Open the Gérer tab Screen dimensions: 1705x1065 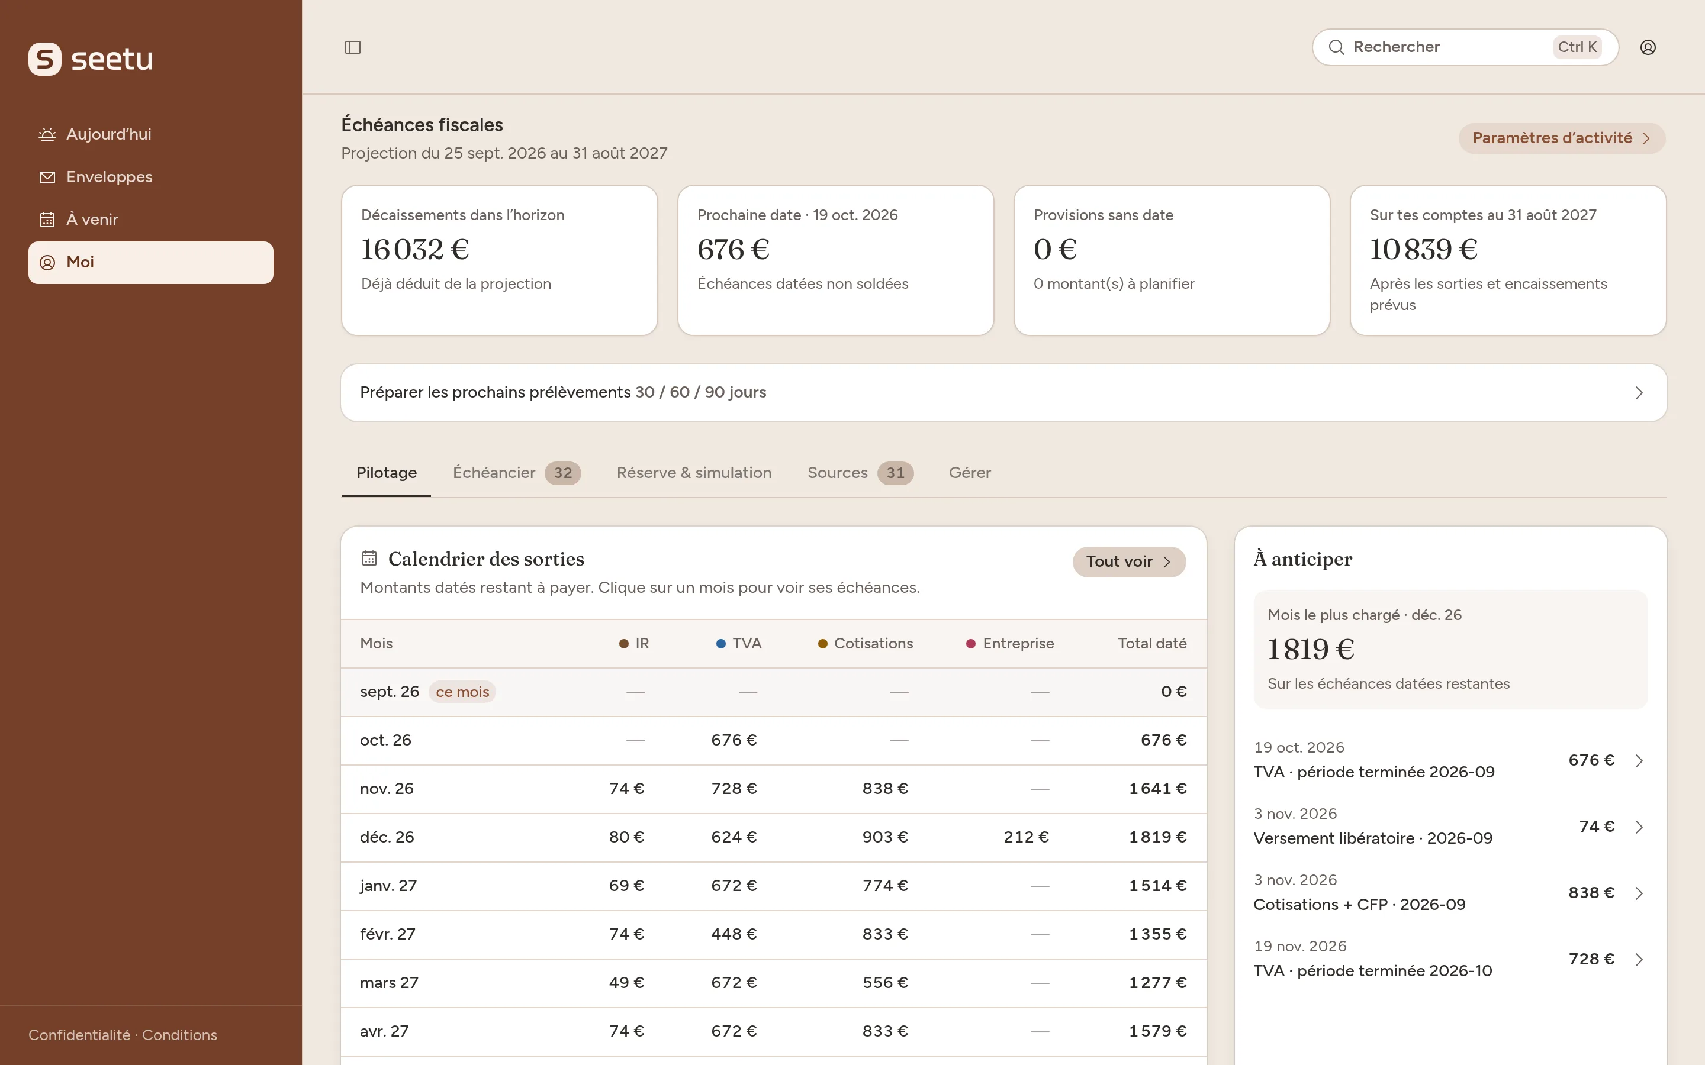[970, 473]
